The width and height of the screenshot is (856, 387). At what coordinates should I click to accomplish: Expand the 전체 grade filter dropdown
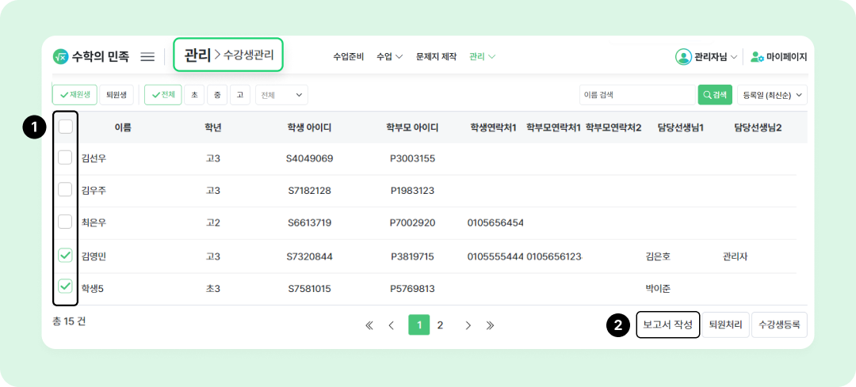pos(281,95)
